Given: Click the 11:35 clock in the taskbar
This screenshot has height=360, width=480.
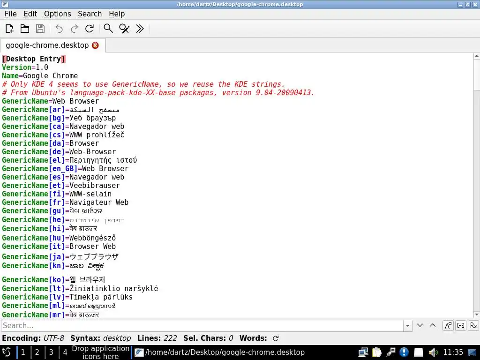Looking at the screenshot, I should click(453, 352).
